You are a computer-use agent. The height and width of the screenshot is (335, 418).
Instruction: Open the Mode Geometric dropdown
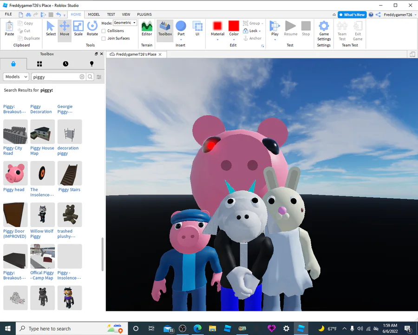tap(125, 23)
